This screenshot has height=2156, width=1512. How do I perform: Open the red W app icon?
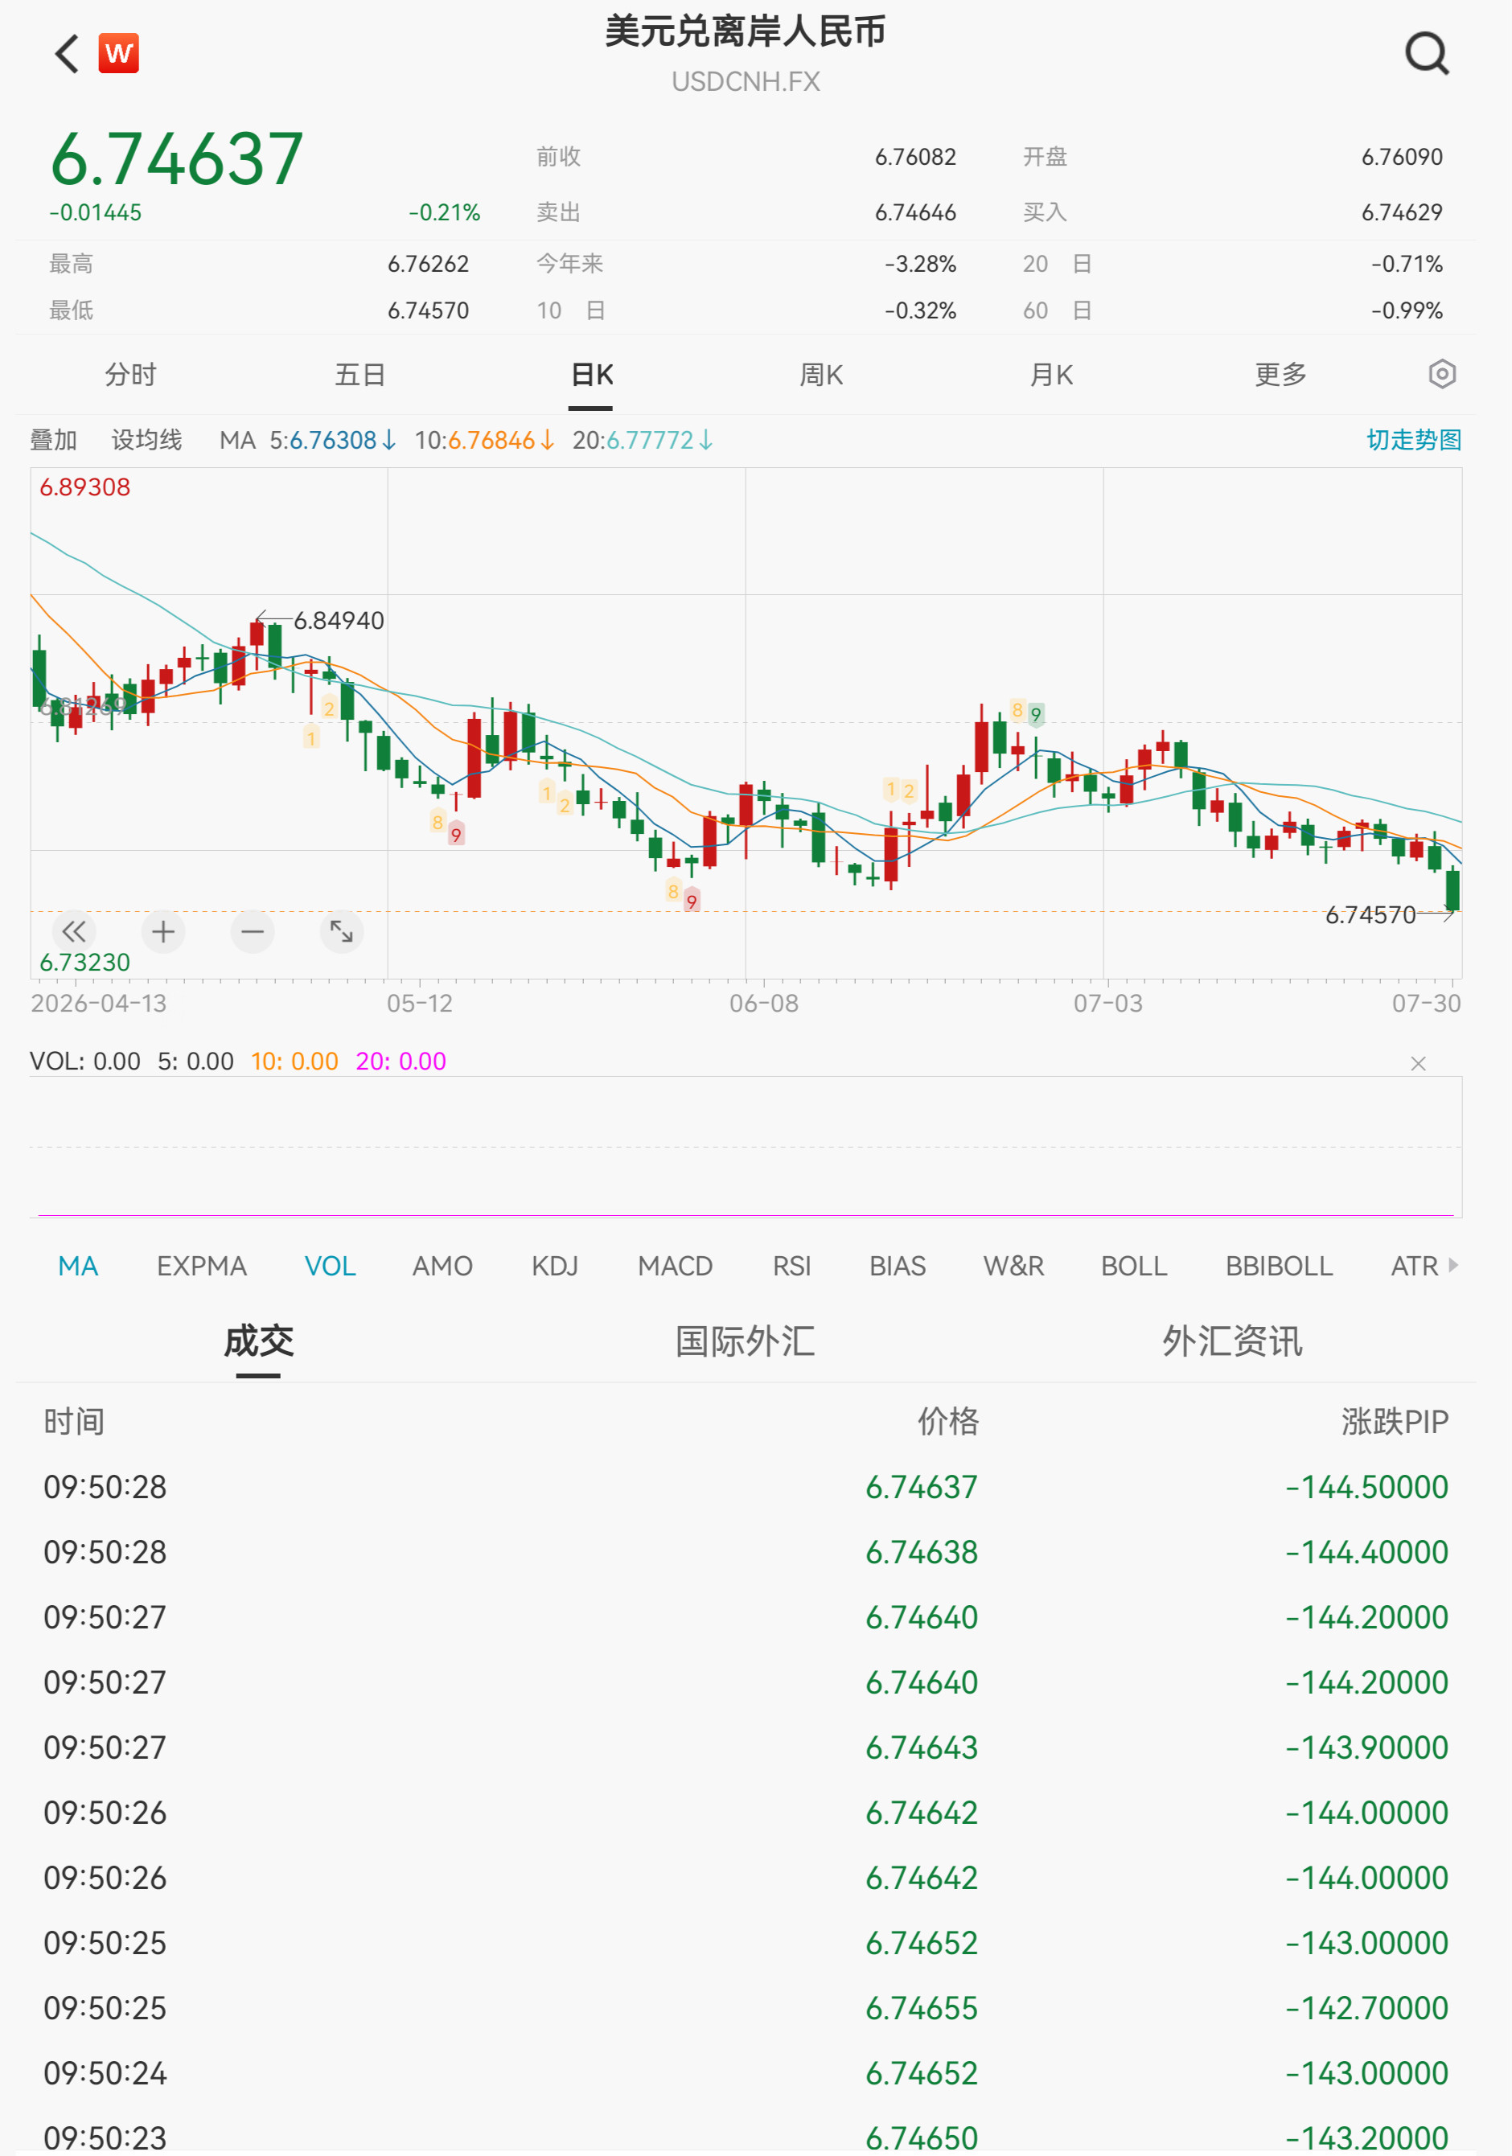(119, 54)
